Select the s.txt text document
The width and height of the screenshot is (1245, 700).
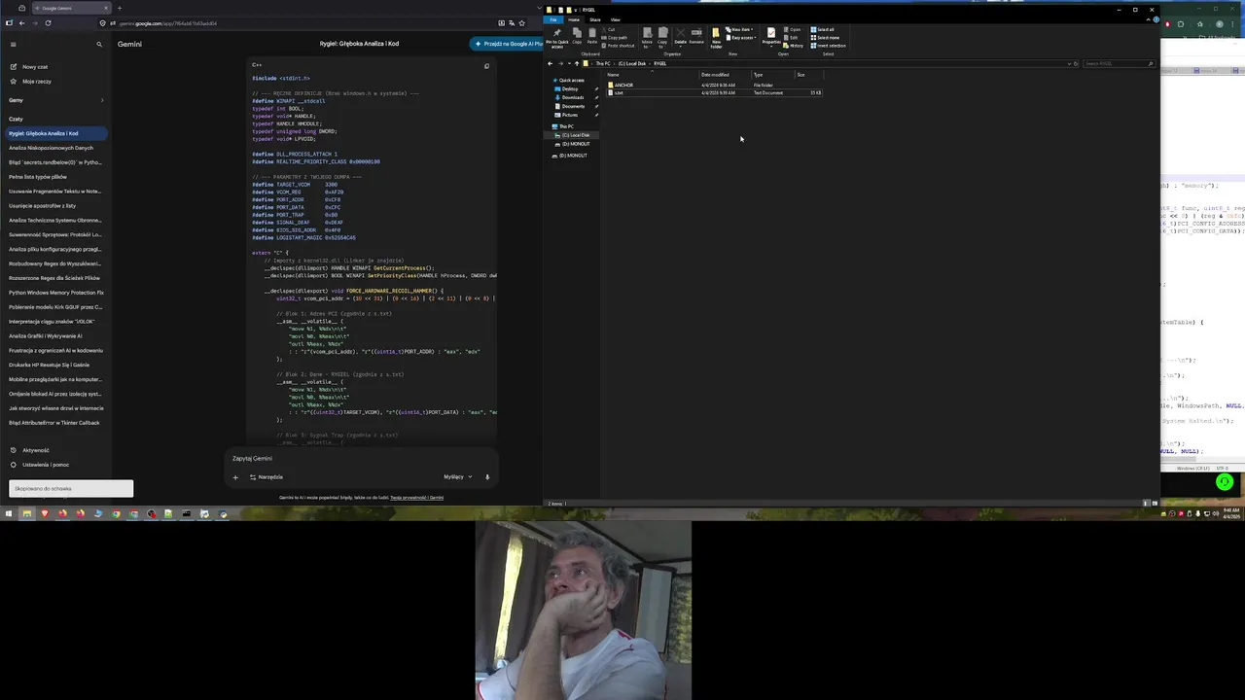[x=619, y=92]
